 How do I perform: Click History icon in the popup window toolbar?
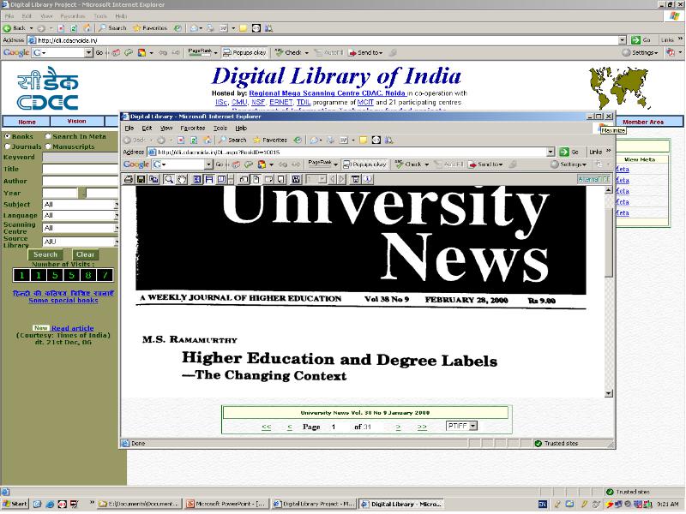298,140
